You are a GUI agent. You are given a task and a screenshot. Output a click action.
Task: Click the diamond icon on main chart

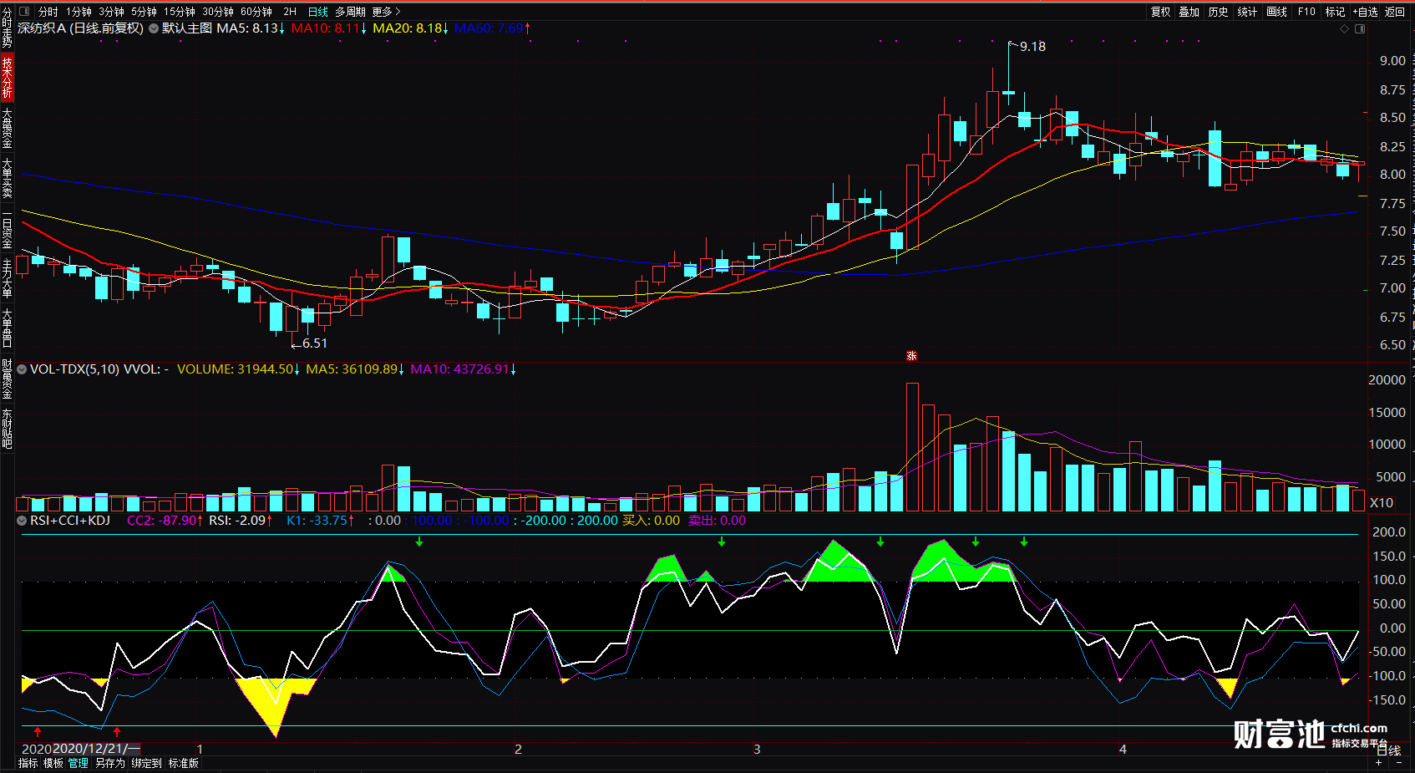1344,28
